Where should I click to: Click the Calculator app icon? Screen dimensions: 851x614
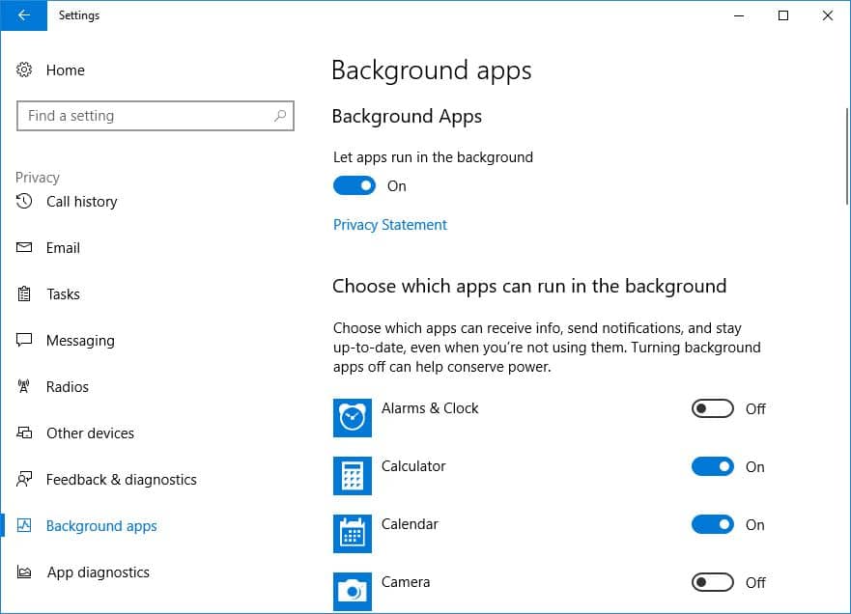pyautogui.click(x=352, y=476)
